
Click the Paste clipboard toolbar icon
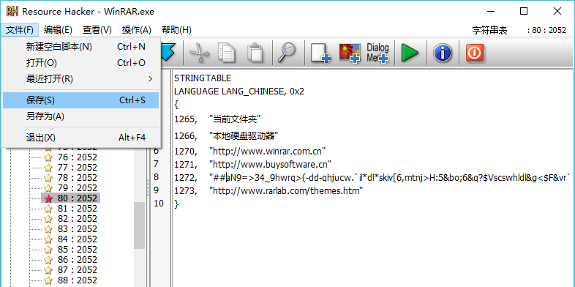coord(255,53)
